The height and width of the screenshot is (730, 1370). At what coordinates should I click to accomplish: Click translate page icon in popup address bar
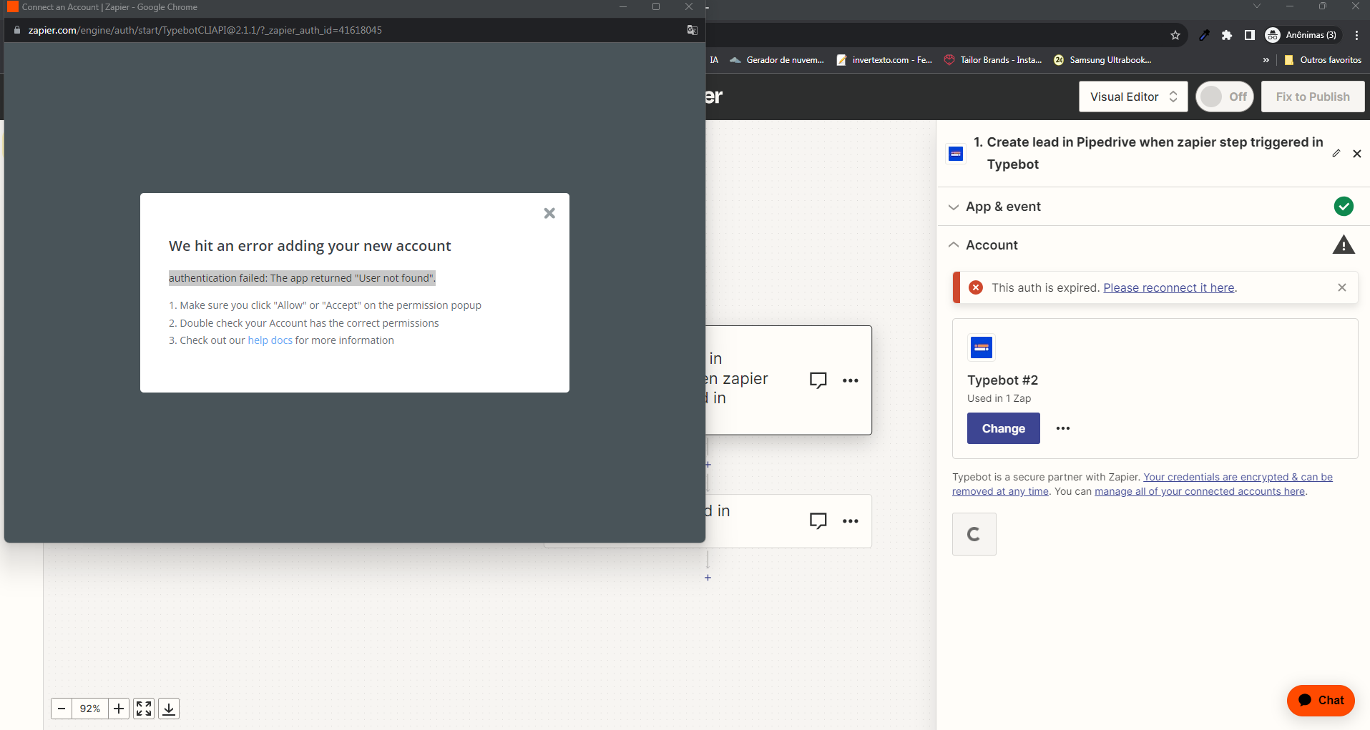click(692, 30)
